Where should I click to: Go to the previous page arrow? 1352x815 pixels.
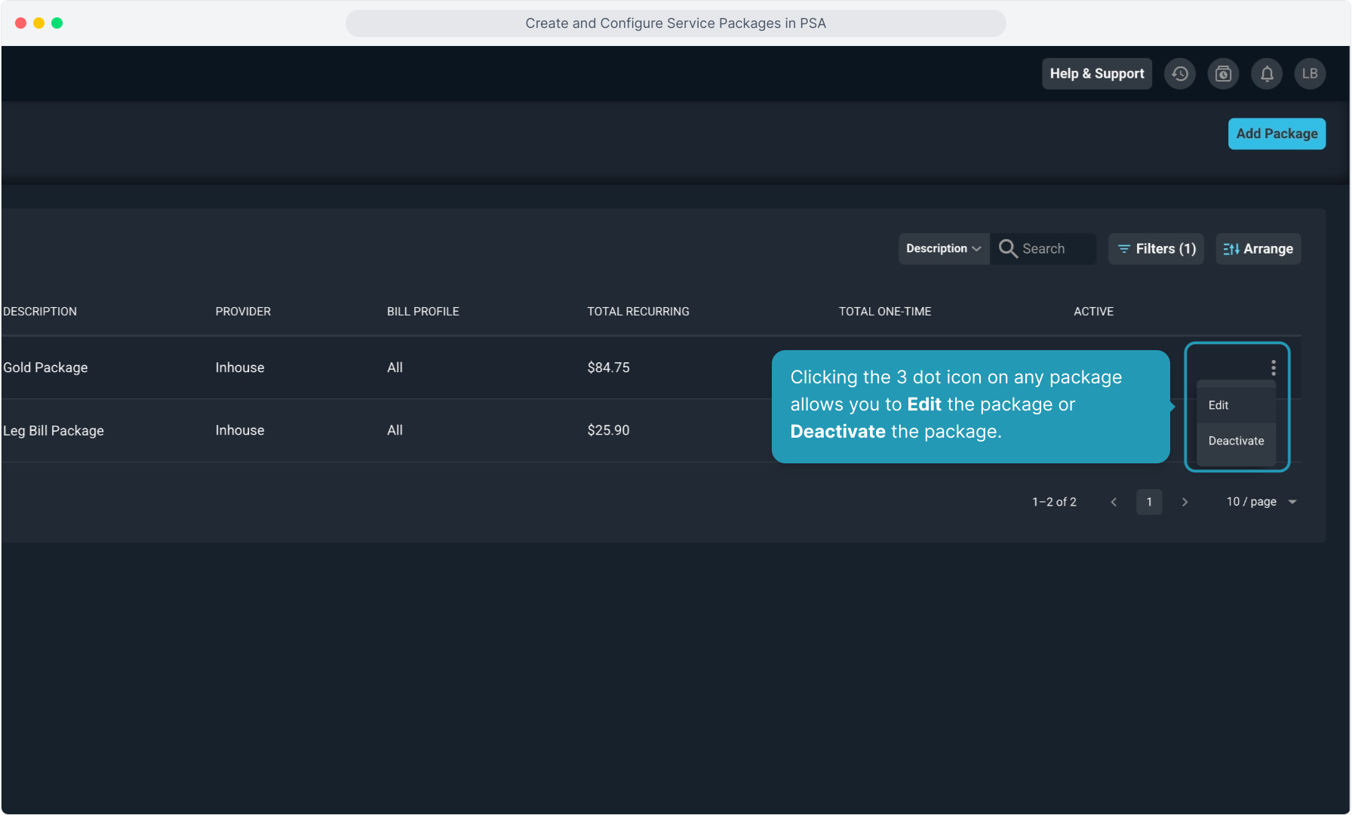tap(1114, 502)
